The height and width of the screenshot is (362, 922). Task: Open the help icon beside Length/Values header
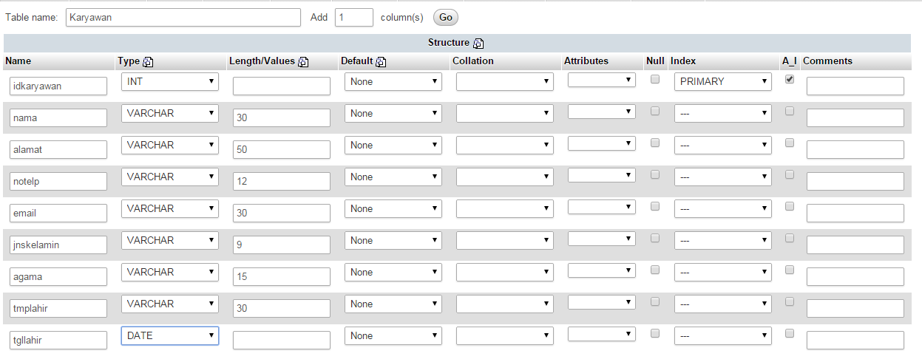pos(303,62)
